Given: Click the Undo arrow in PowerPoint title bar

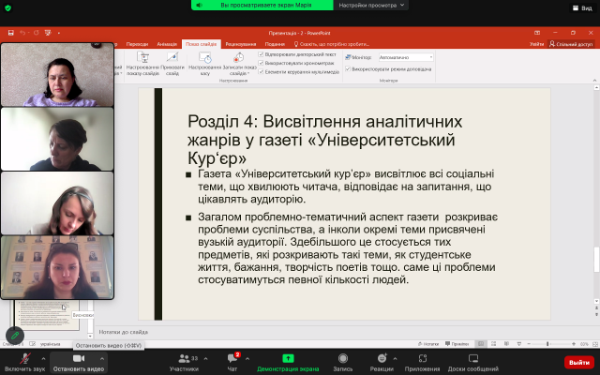Looking at the screenshot, I should 22,33.
